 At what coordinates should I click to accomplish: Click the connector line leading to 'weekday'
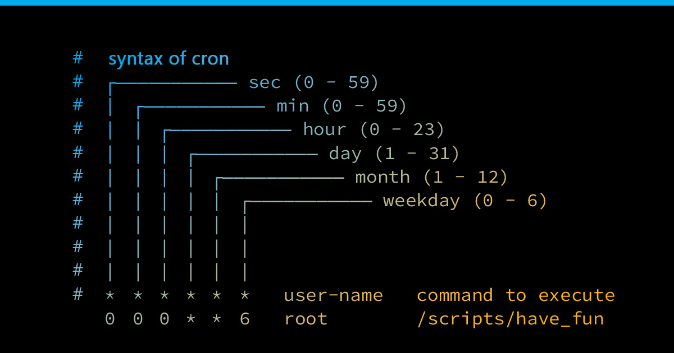[309, 201]
